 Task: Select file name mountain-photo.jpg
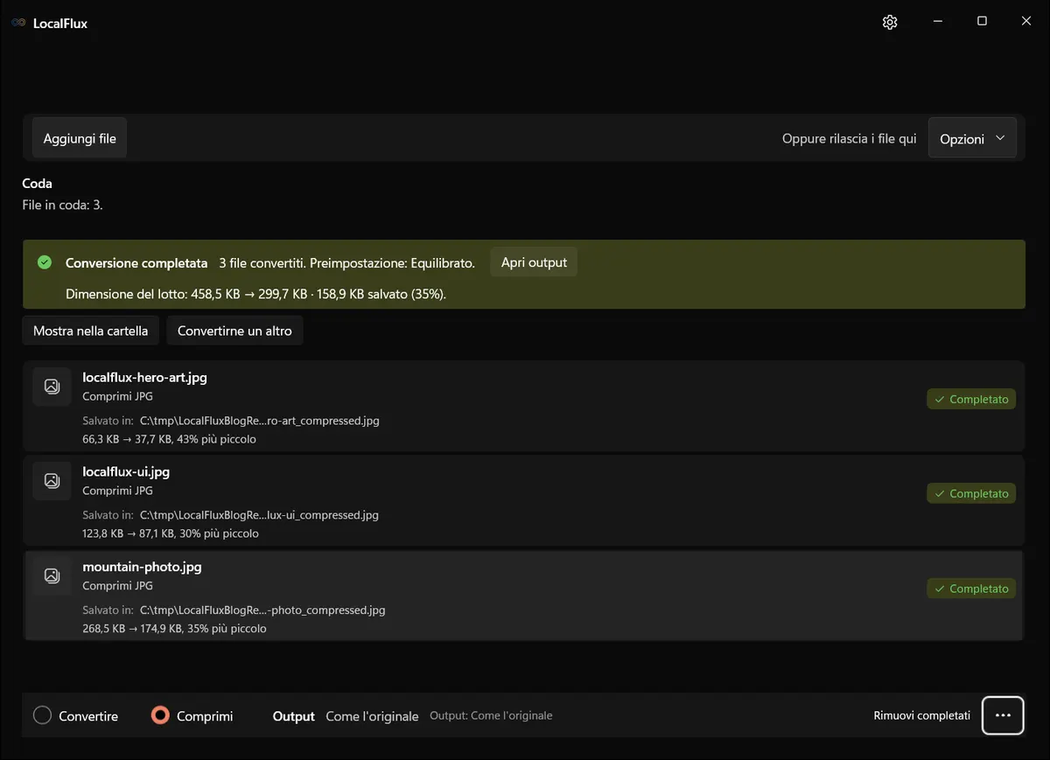(142, 567)
